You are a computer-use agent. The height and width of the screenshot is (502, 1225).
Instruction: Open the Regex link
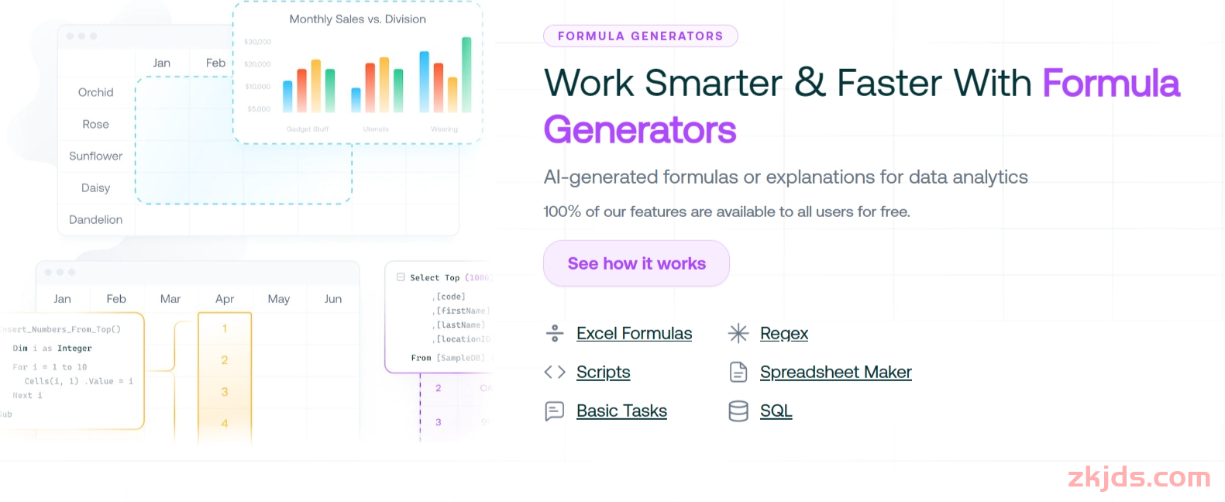pos(784,333)
